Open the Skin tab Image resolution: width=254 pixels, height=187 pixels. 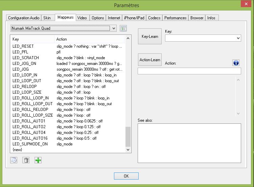click(47, 18)
